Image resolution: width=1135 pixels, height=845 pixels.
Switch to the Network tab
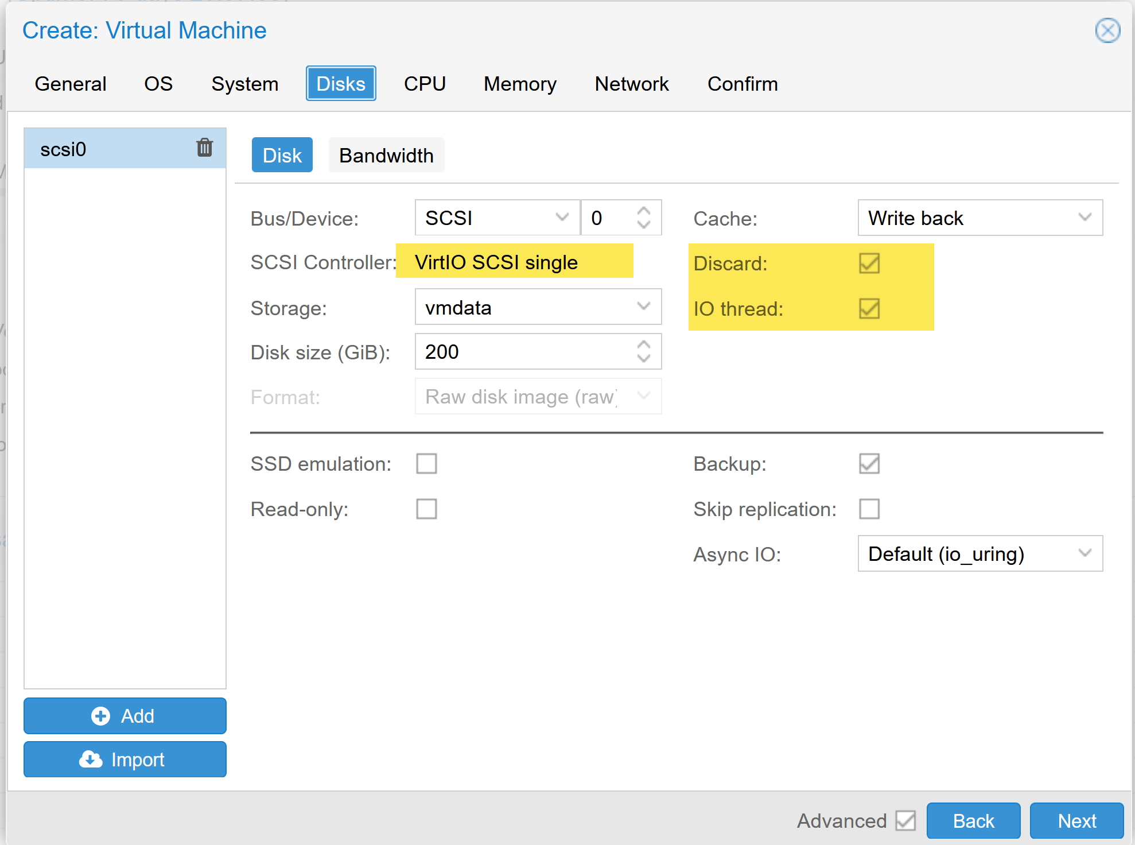coord(631,84)
